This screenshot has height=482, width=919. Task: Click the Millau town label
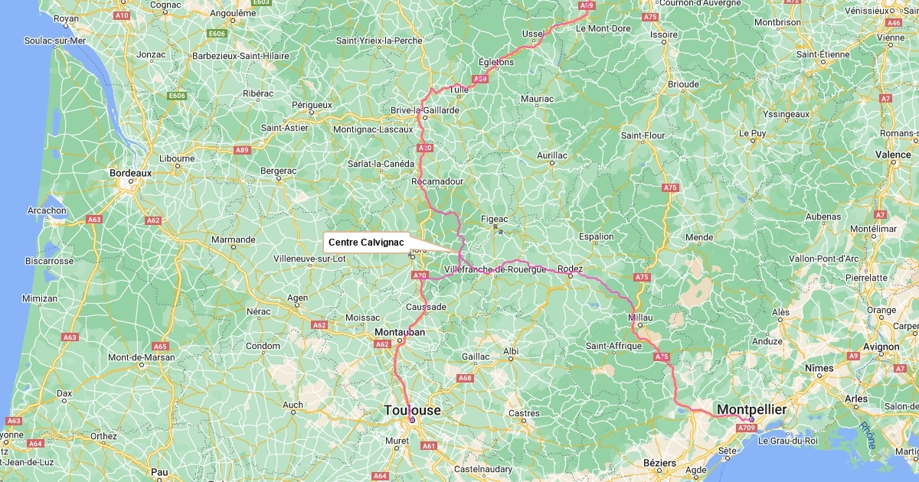click(x=640, y=316)
